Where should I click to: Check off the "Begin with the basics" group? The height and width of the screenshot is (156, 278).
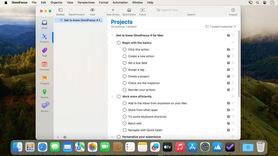tap(119, 43)
